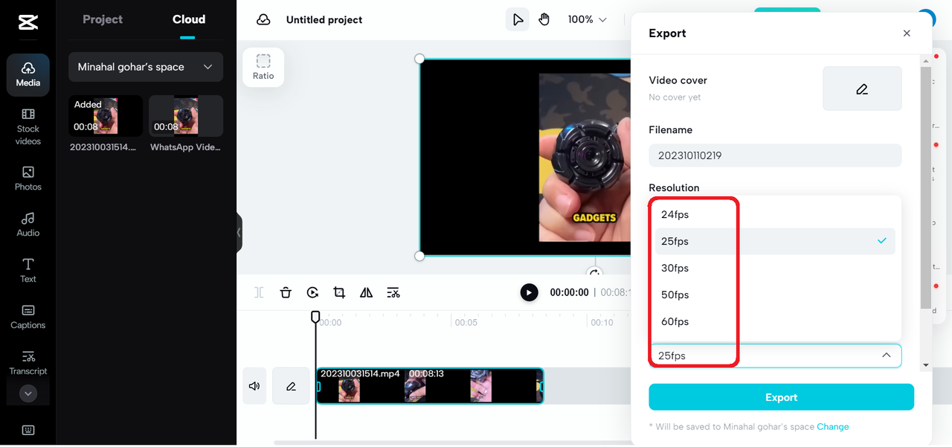Open the 100% zoom level dropdown
This screenshot has height=447, width=952.
587,19
